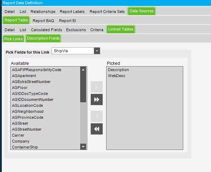Move selected field to Picked list

(97, 87)
